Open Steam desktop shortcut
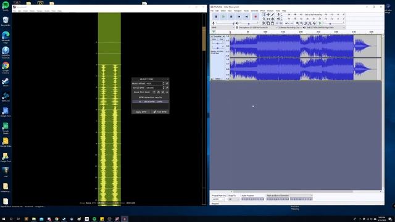 (6, 82)
